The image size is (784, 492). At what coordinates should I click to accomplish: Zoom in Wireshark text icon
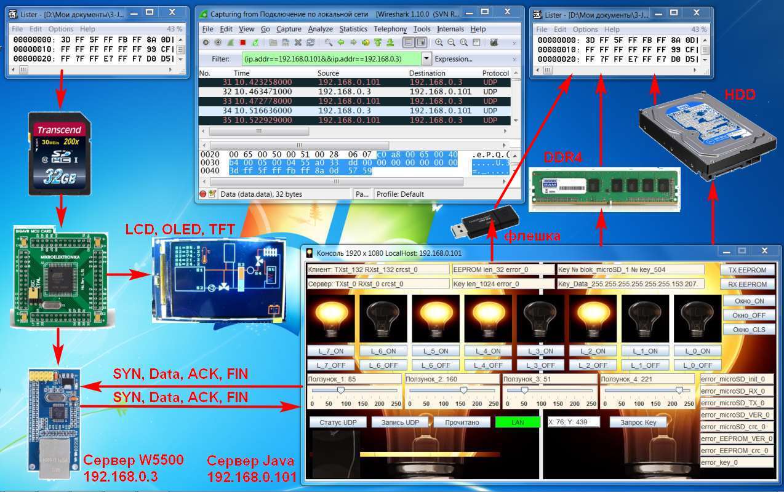tap(439, 42)
